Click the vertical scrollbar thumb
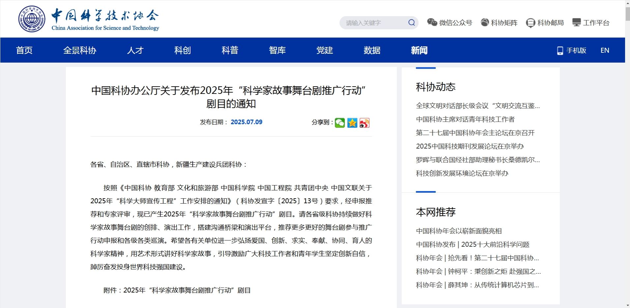The height and width of the screenshot is (308, 630). coord(627,14)
